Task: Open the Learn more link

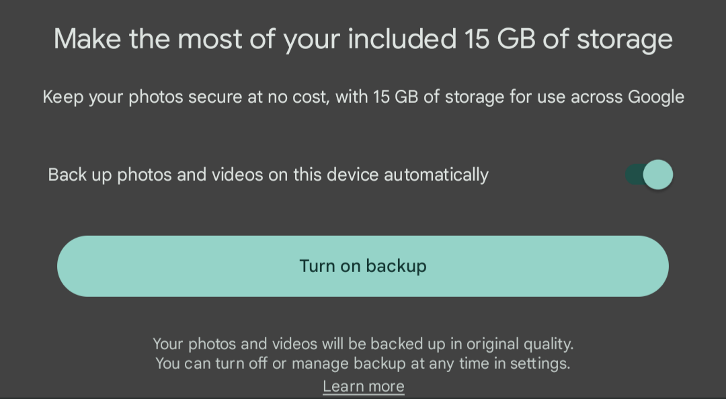Action: [x=364, y=386]
